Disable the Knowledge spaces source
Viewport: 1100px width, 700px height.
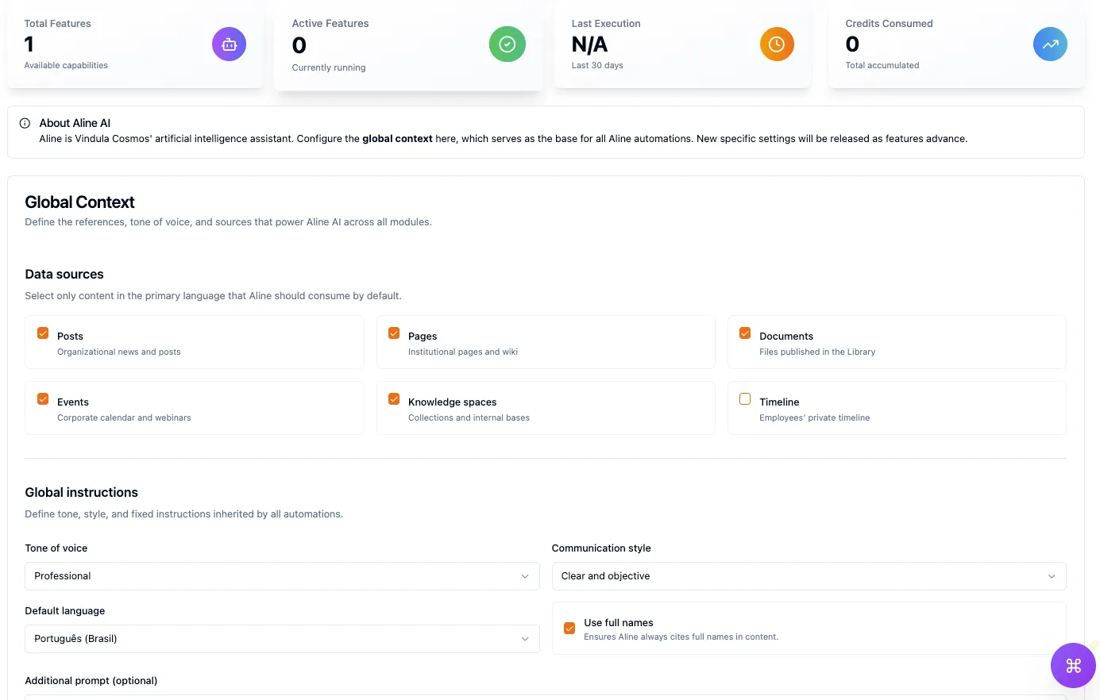pos(393,398)
